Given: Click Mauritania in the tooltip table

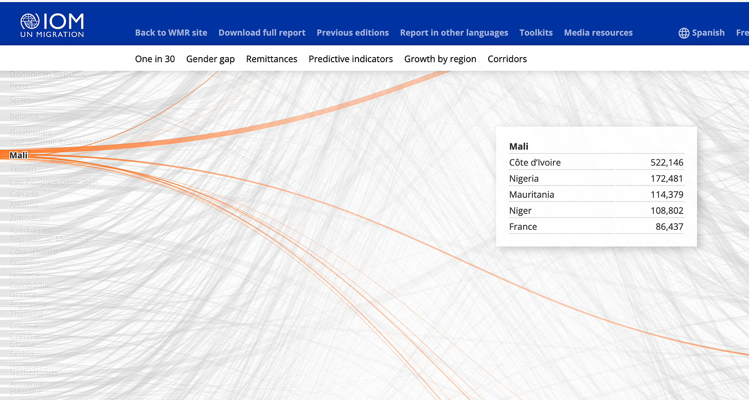Looking at the screenshot, I should pyautogui.click(x=531, y=194).
